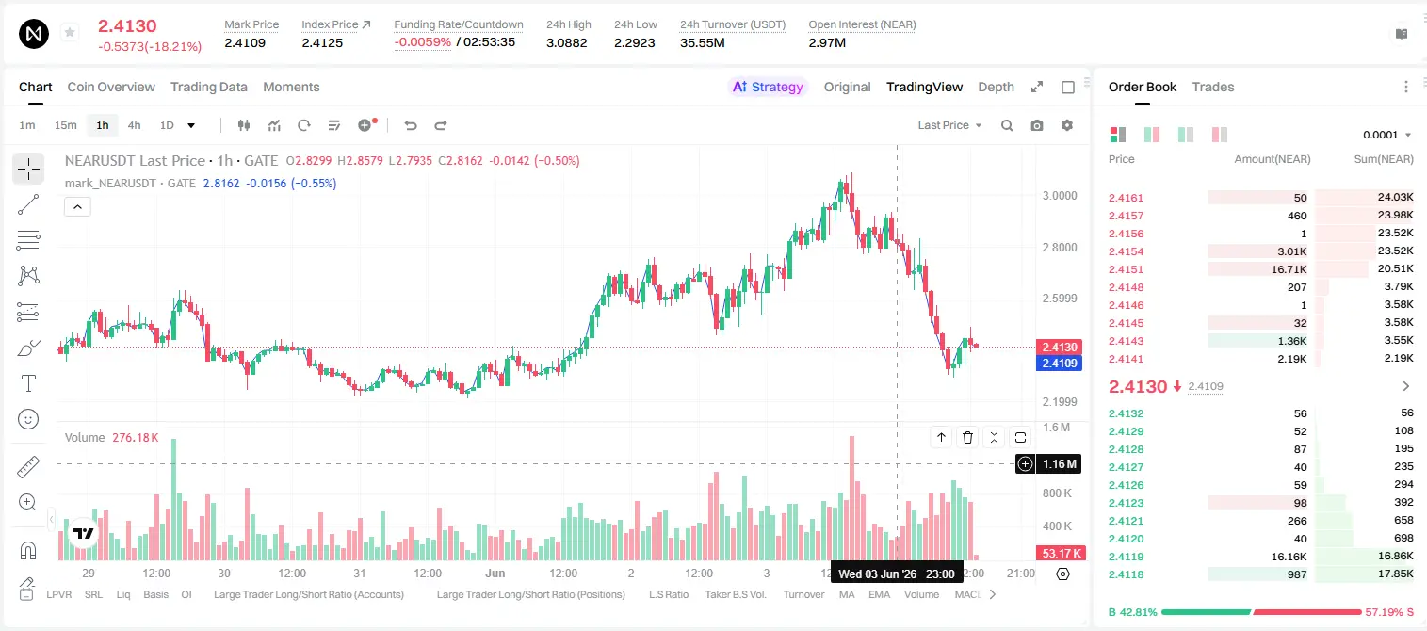The image size is (1427, 631).
Task: Undo the last chart action
Action: (410, 125)
